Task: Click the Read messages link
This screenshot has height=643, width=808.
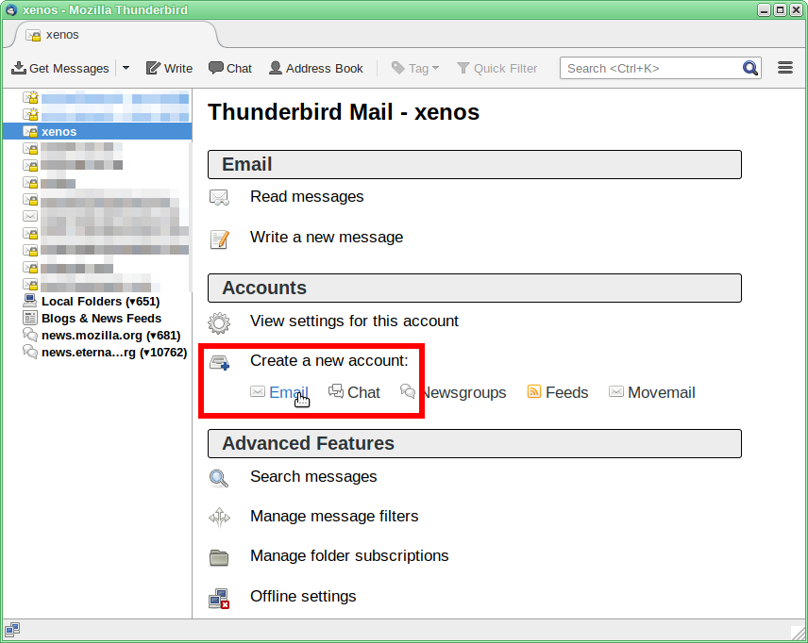Action: pyautogui.click(x=307, y=197)
